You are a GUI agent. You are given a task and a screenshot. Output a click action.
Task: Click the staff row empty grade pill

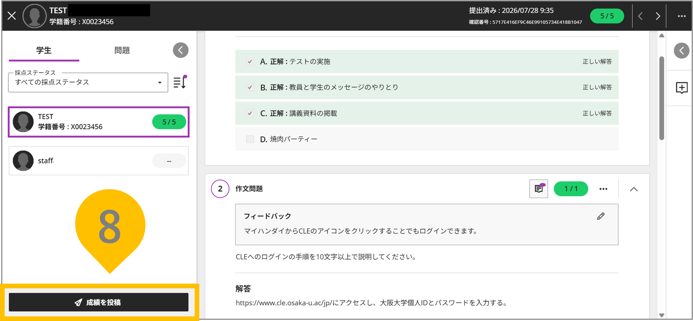(x=169, y=161)
